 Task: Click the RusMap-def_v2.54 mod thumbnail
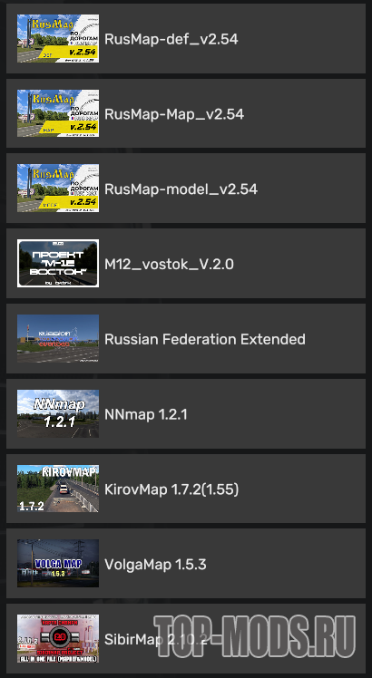[58, 39]
